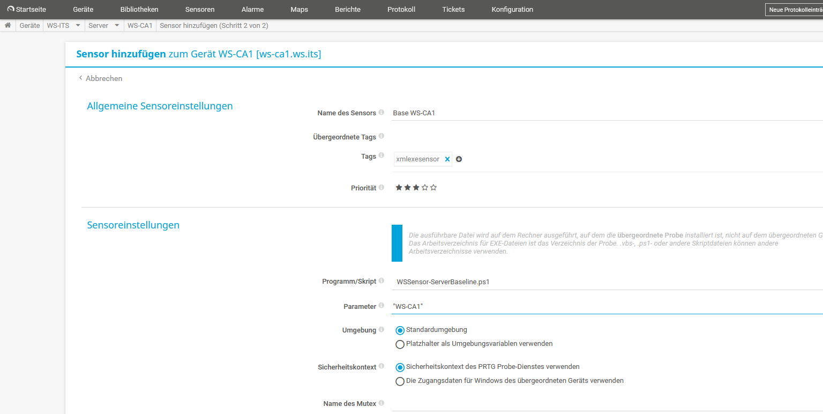Image resolution: width=823 pixels, height=414 pixels.
Task: Go to WS-CA1 in breadcrumb
Action: pos(140,25)
